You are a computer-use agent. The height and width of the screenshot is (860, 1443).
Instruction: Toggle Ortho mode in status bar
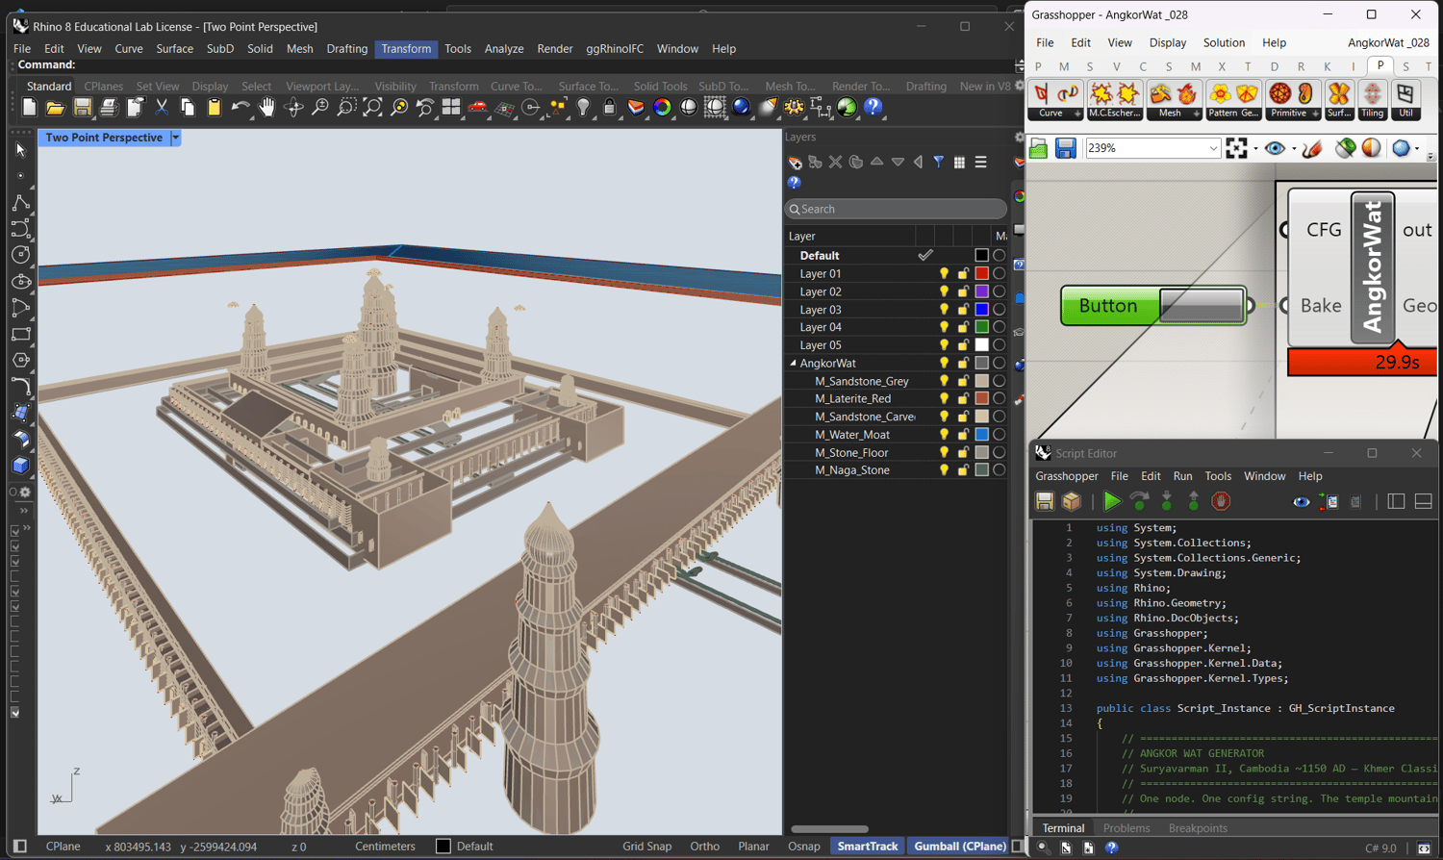pos(704,847)
